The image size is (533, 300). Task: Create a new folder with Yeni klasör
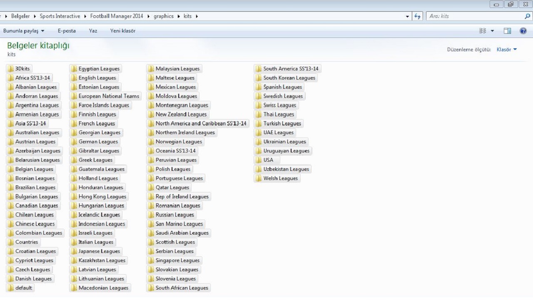[x=123, y=31]
